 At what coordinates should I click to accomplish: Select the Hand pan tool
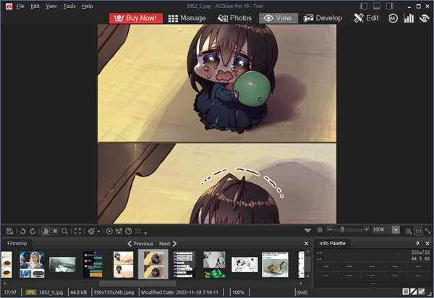[46, 231]
